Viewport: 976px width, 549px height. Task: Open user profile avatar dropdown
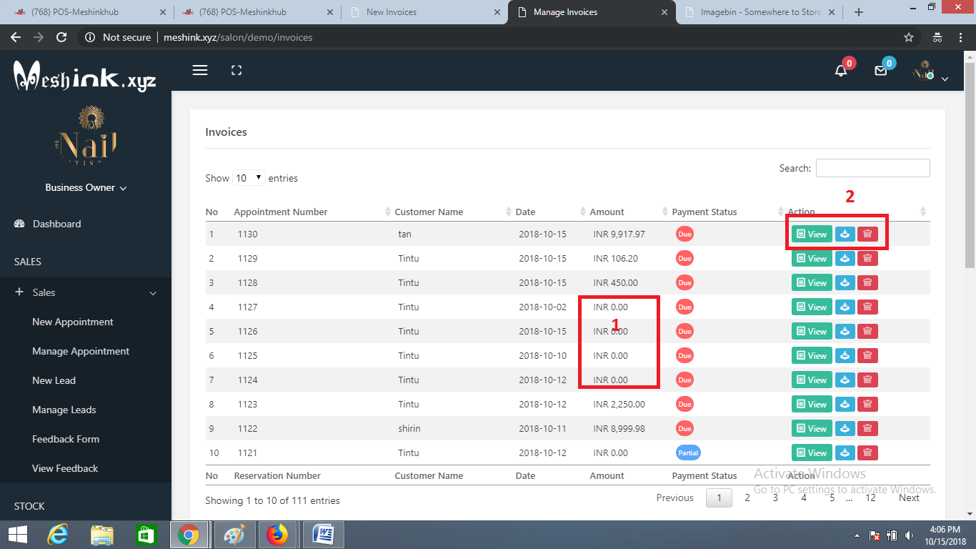coord(930,71)
